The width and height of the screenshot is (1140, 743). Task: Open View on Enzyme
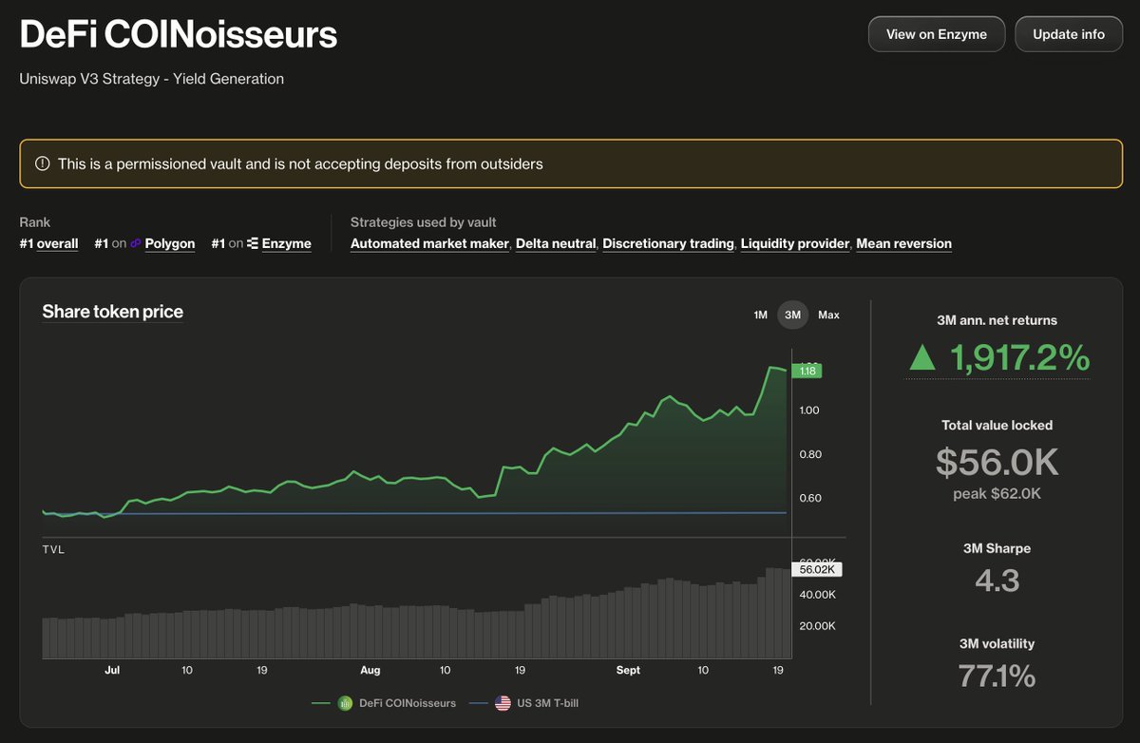pyautogui.click(x=937, y=34)
